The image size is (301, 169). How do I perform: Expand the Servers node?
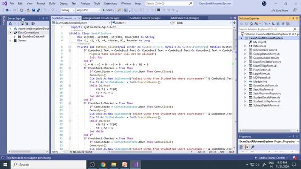pos(10,41)
